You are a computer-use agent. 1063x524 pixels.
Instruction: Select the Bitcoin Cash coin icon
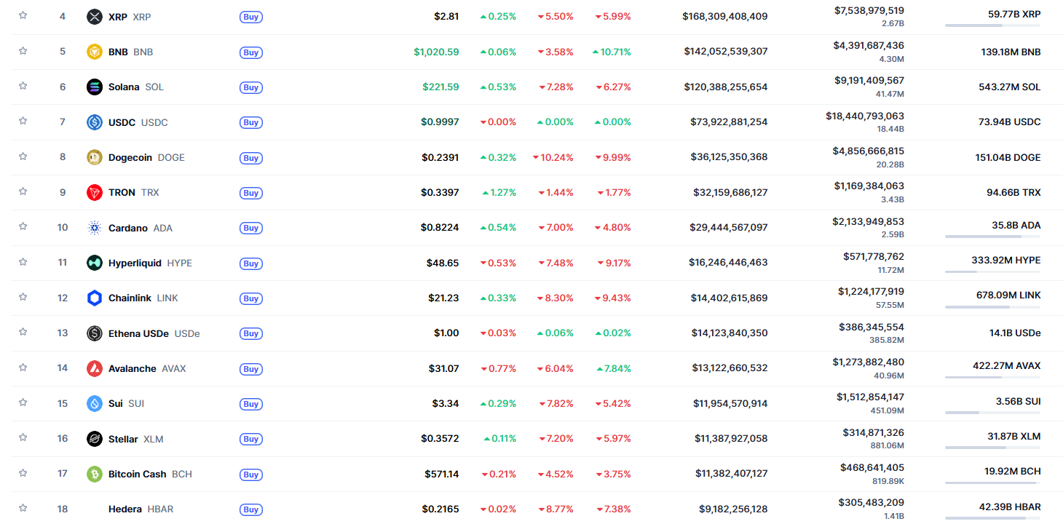coord(94,474)
